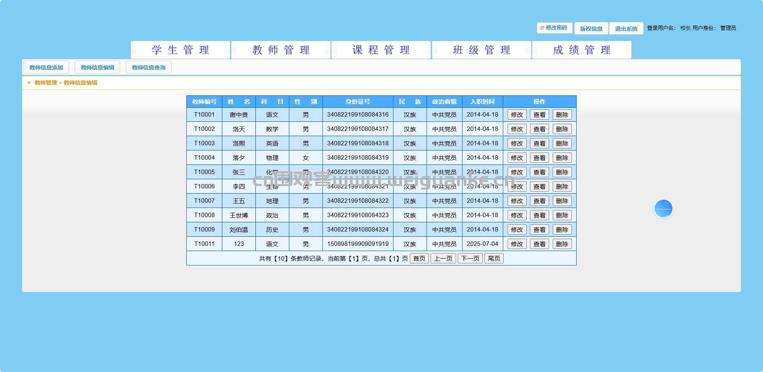The image size is (763, 372).
Task: Open the 成绩管理 menu
Action: click(582, 50)
